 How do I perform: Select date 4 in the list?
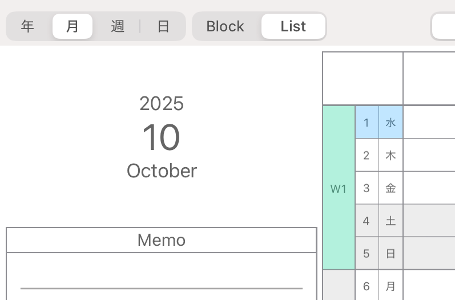point(367,221)
